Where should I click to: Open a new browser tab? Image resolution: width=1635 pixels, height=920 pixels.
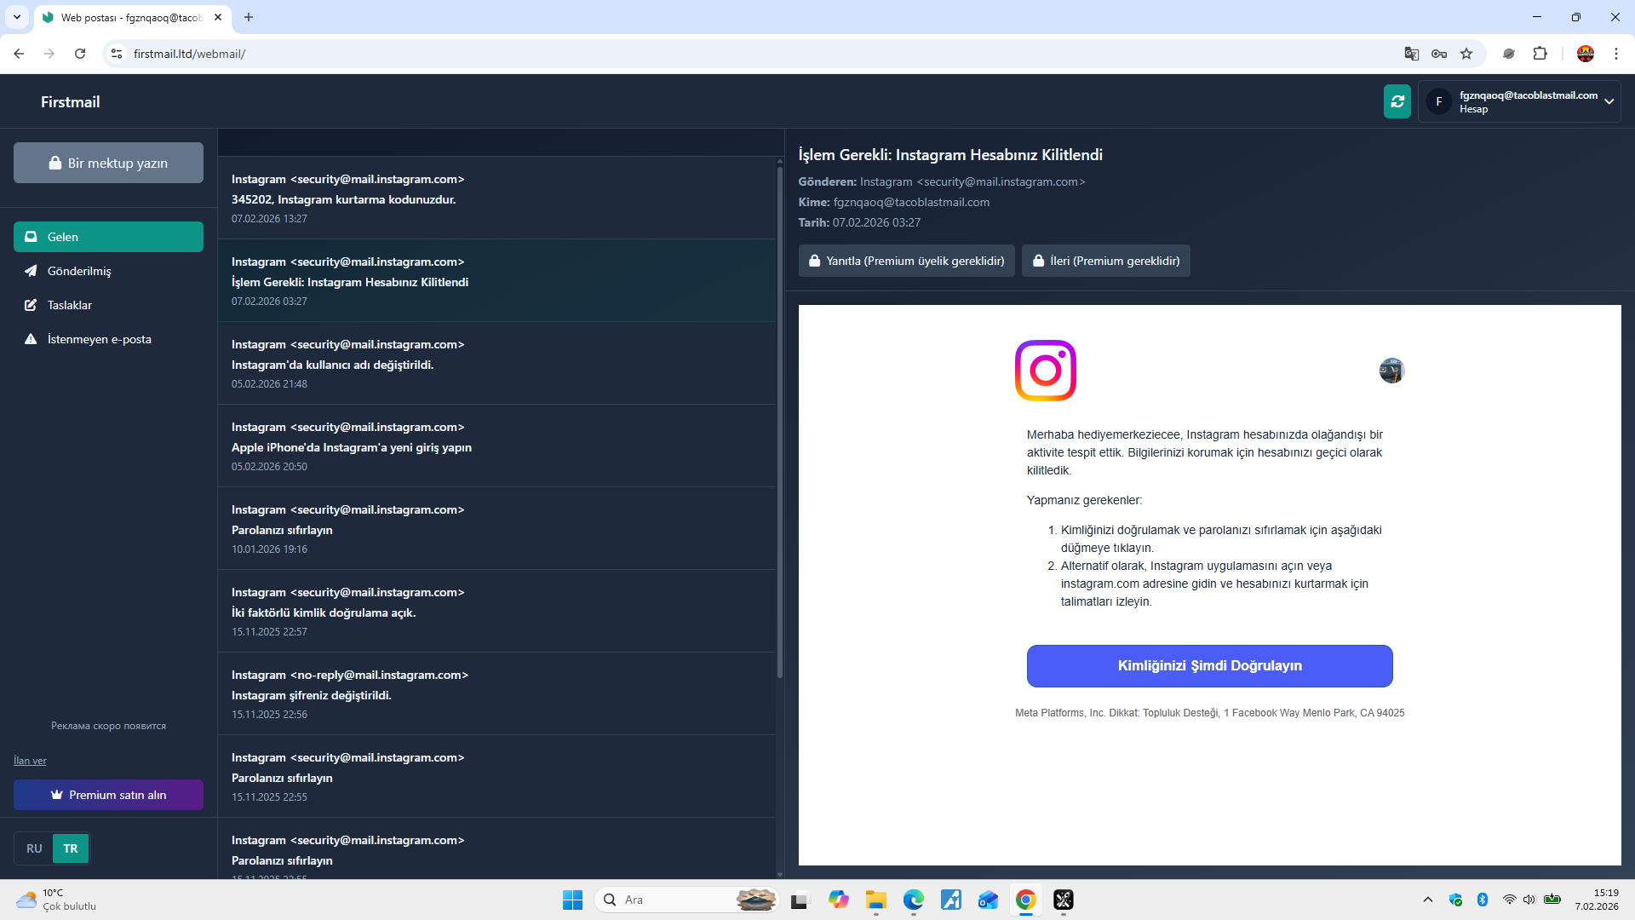click(249, 17)
